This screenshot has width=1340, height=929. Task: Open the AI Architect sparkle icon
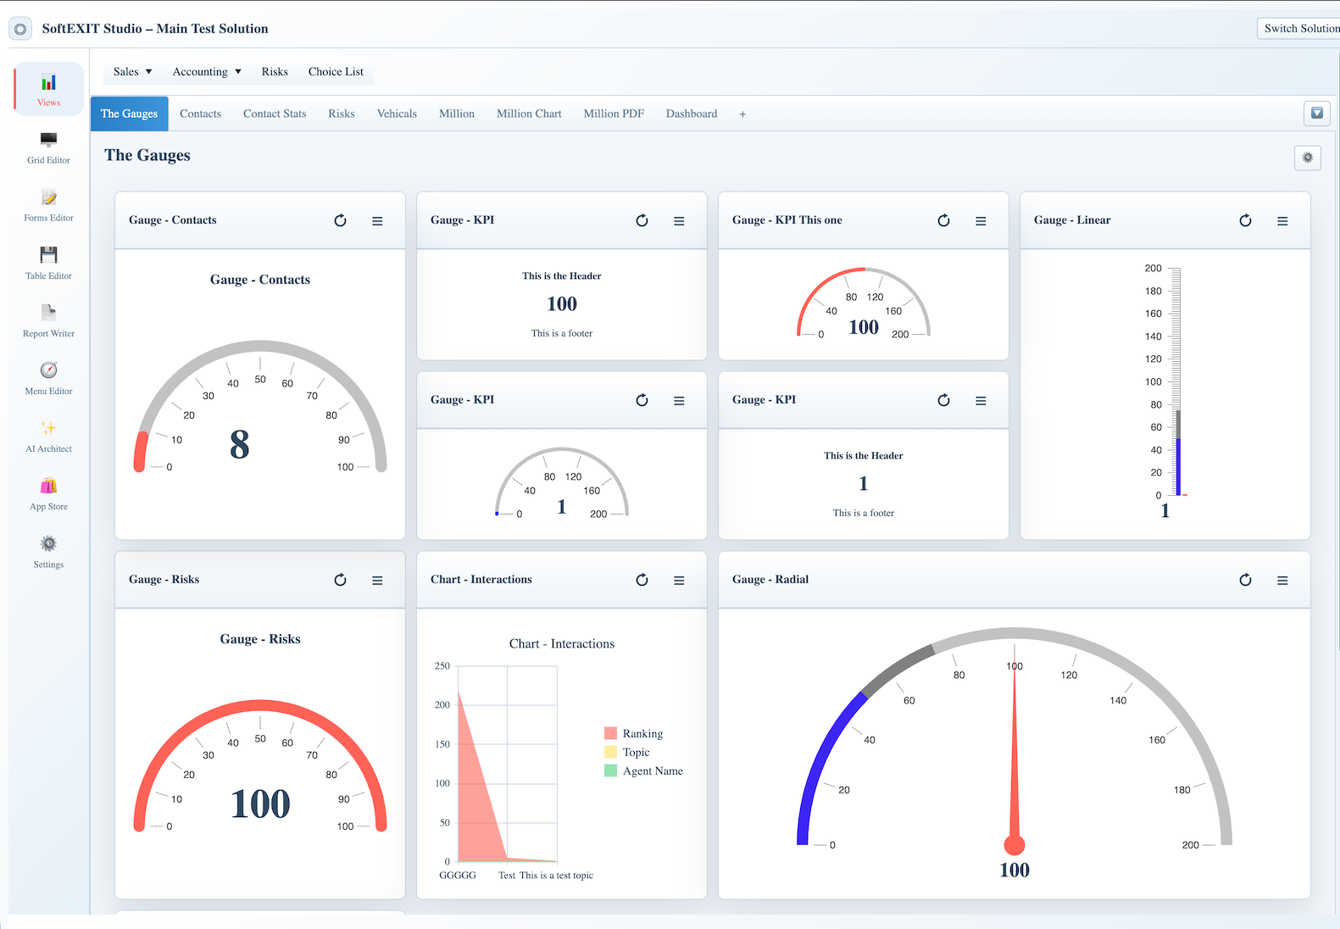coord(48,428)
